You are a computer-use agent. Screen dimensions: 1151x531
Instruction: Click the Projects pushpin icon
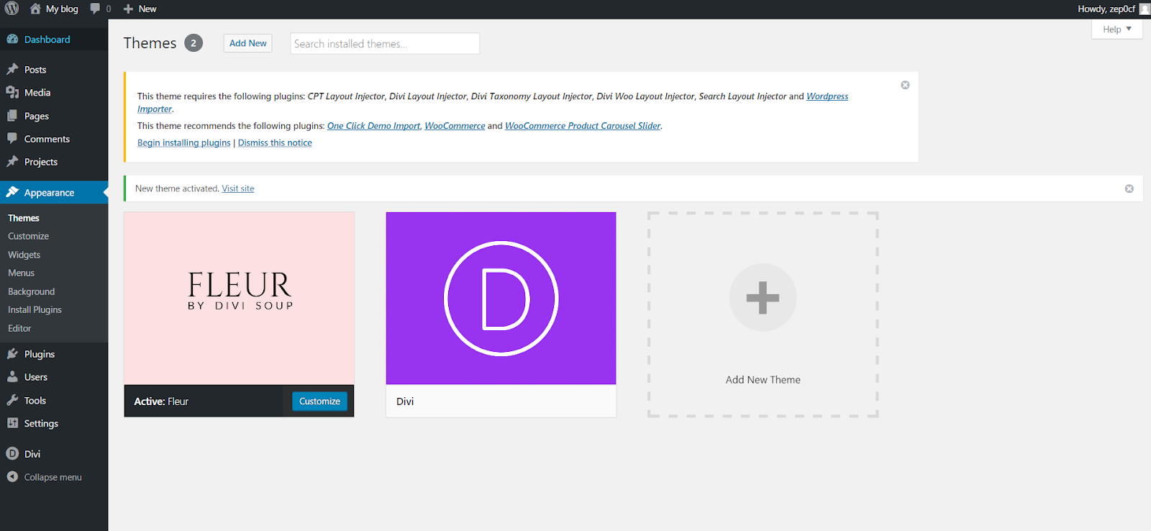[12, 161]
